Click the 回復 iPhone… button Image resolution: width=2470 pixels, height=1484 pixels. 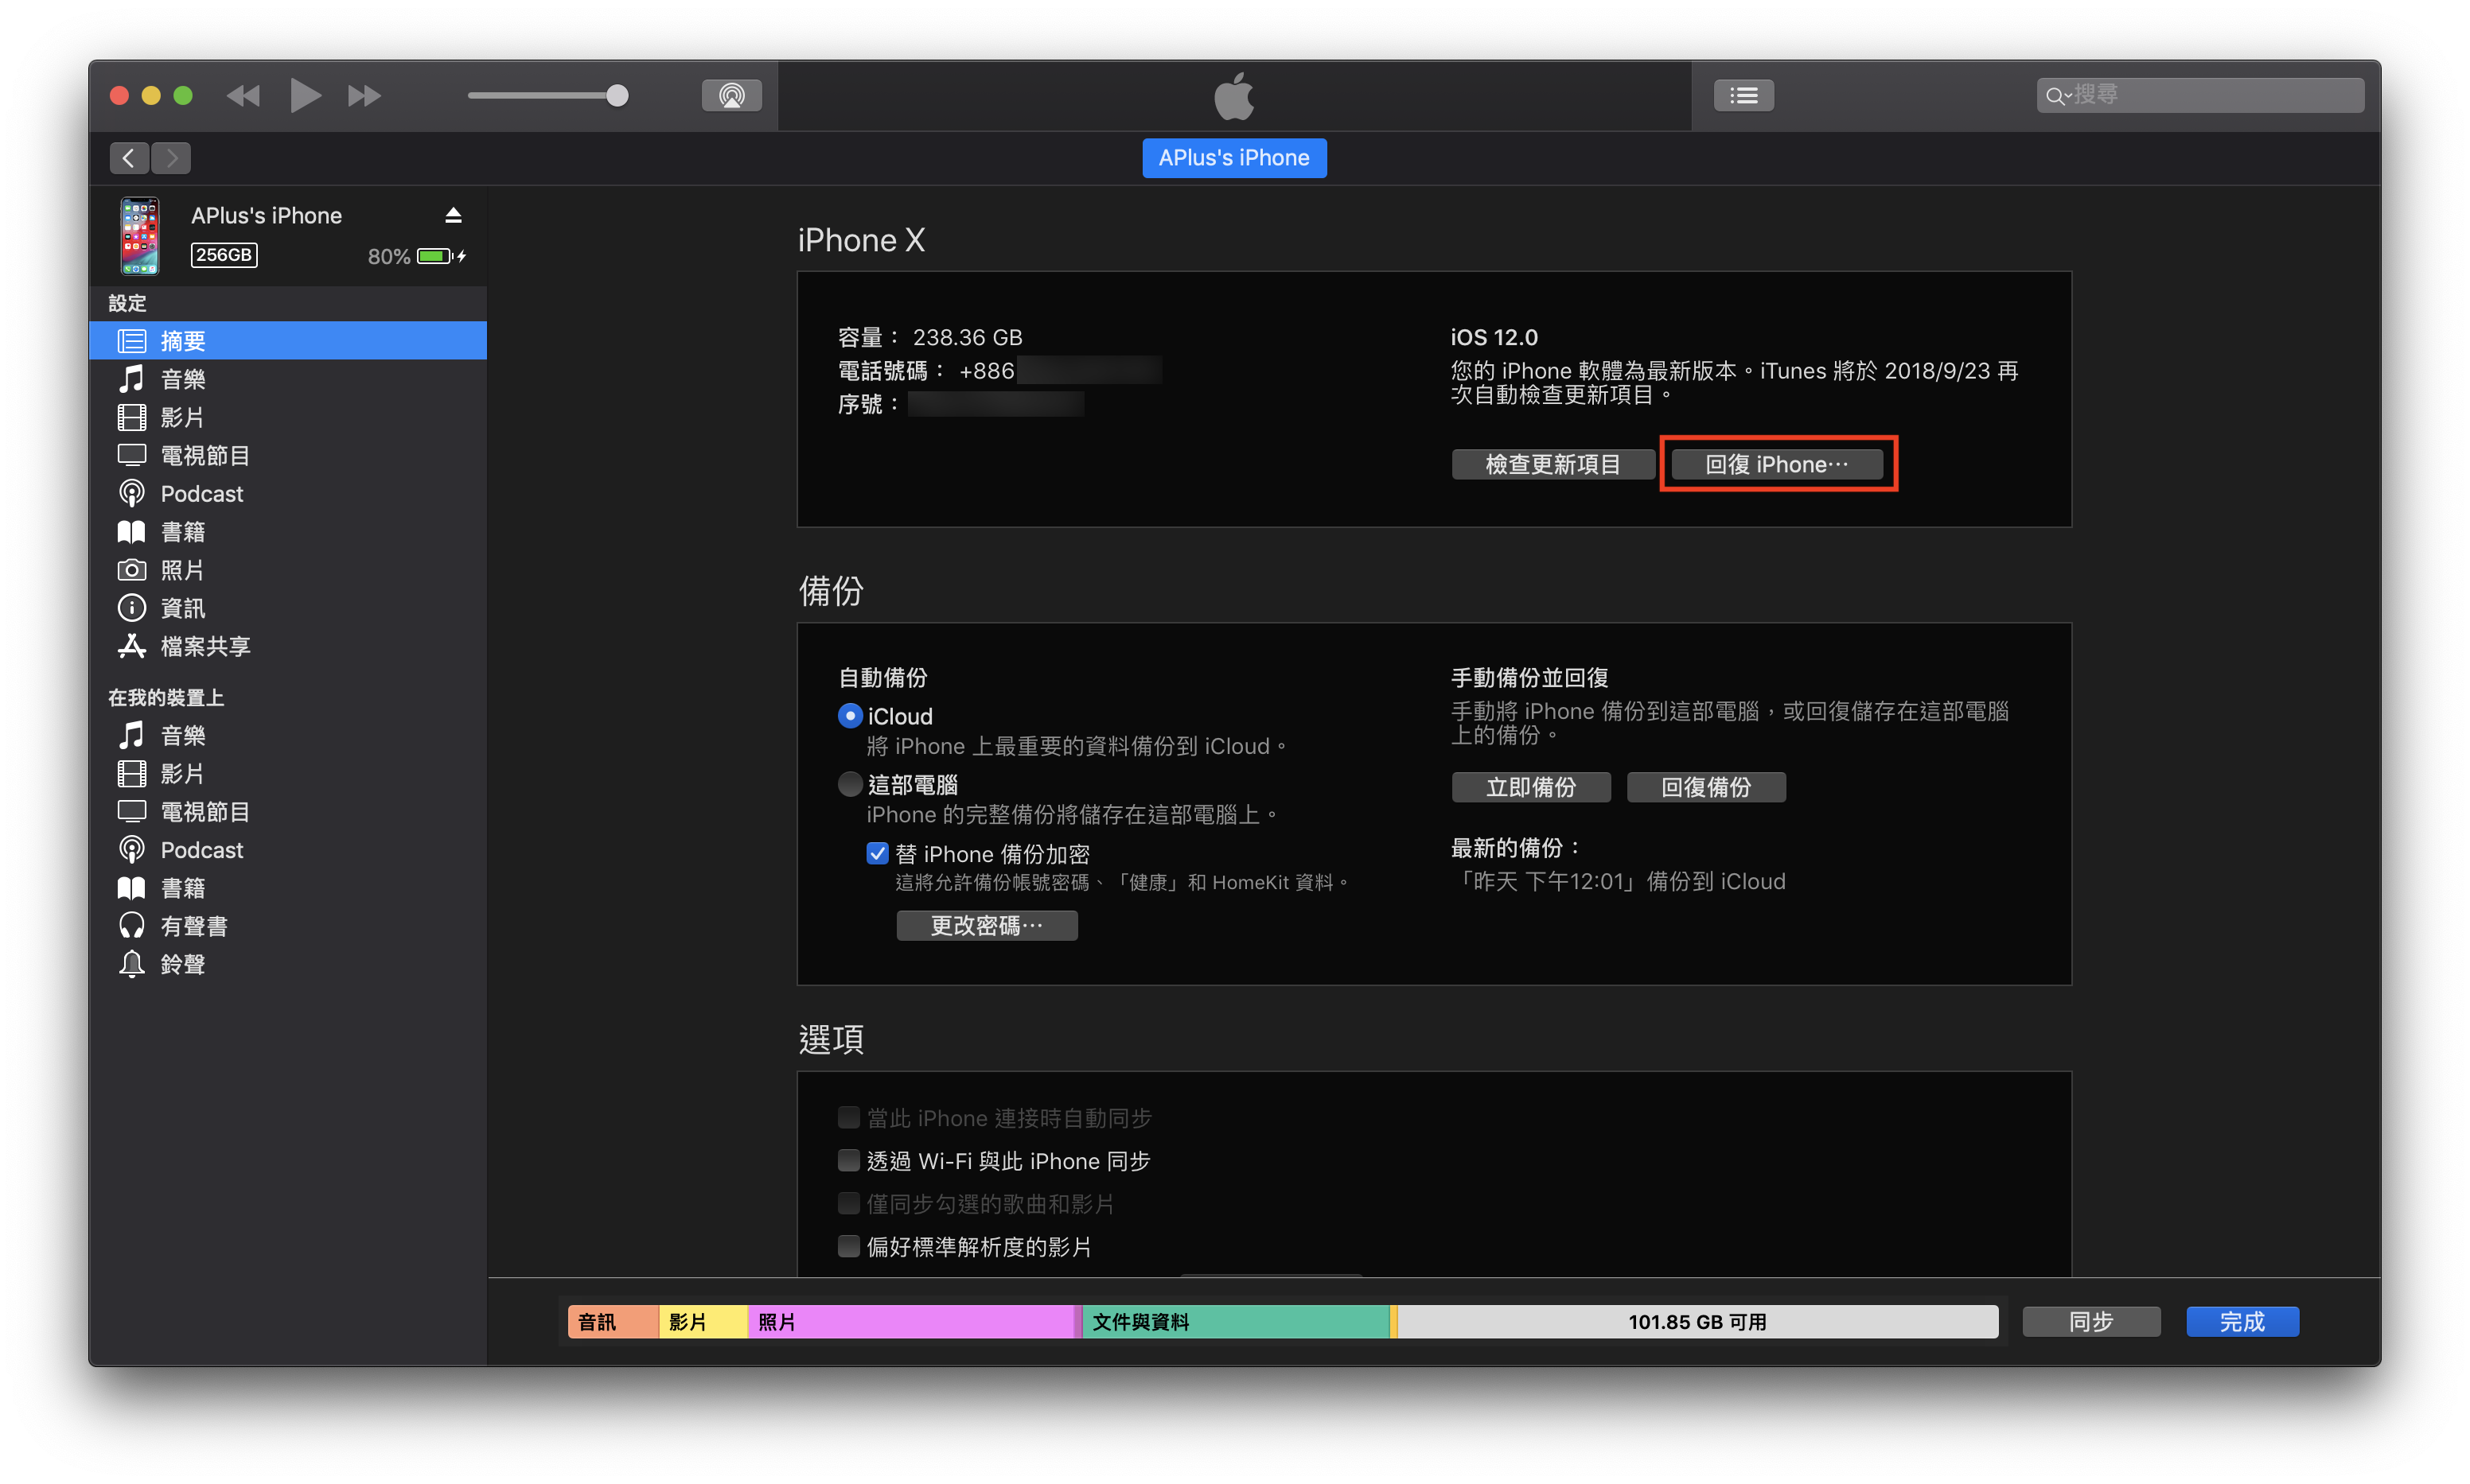click(1776, 464)
